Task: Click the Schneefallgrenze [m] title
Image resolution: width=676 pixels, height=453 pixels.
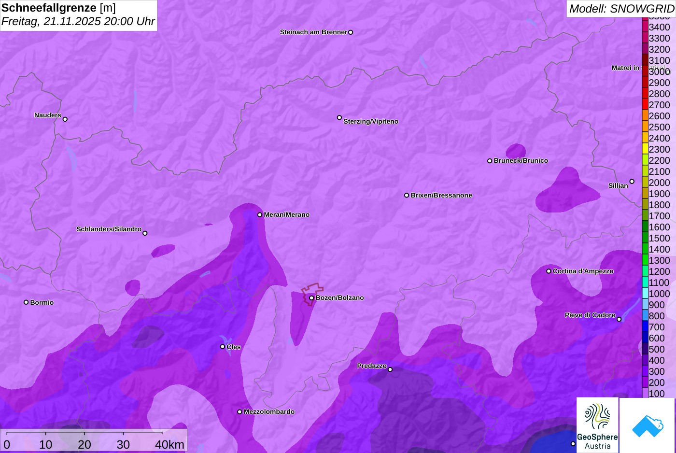Action: tap(58, 8)
